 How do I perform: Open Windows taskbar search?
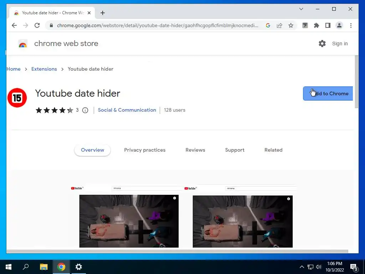26,267
